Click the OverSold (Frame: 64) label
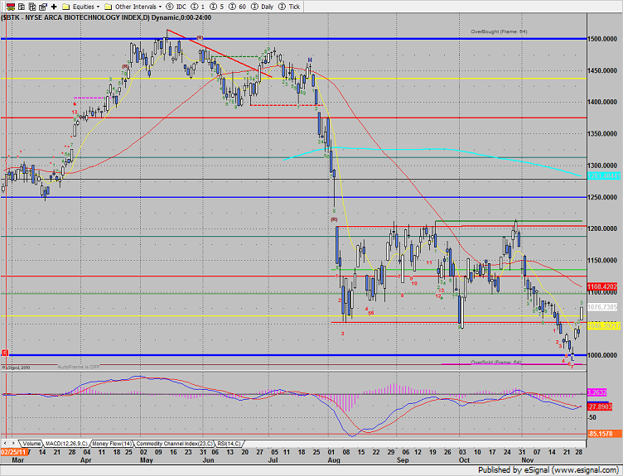 click(496, 362)
